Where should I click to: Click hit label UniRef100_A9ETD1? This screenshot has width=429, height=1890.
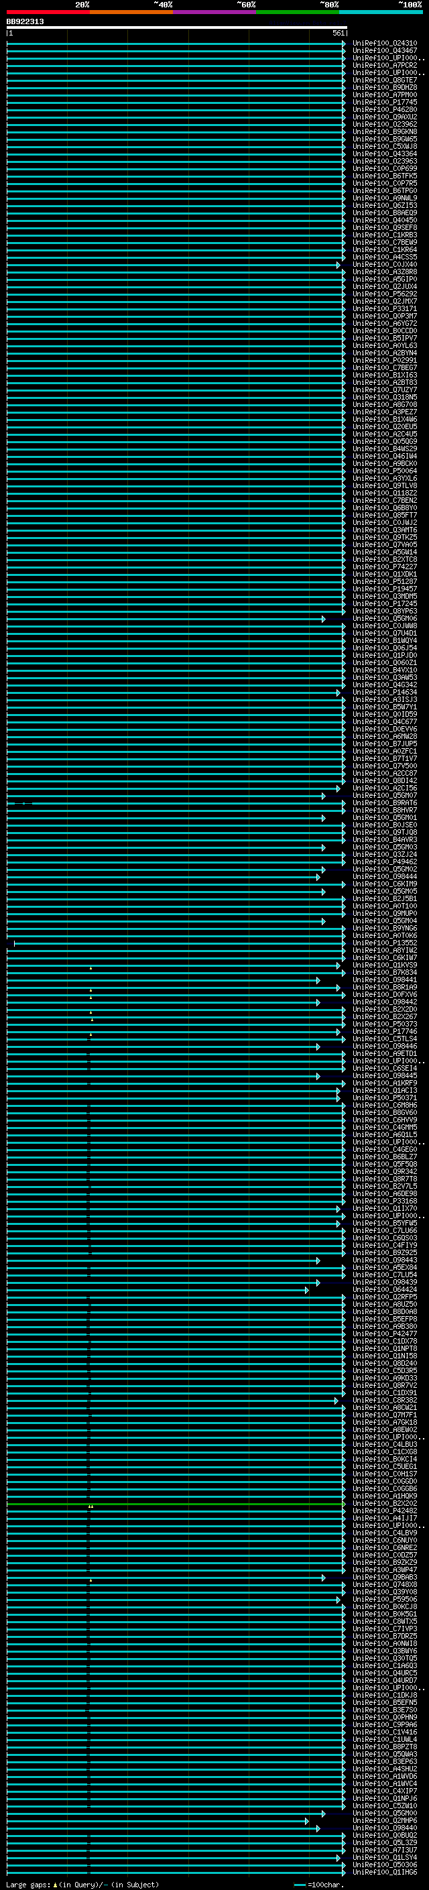(x=385, y=1053)
